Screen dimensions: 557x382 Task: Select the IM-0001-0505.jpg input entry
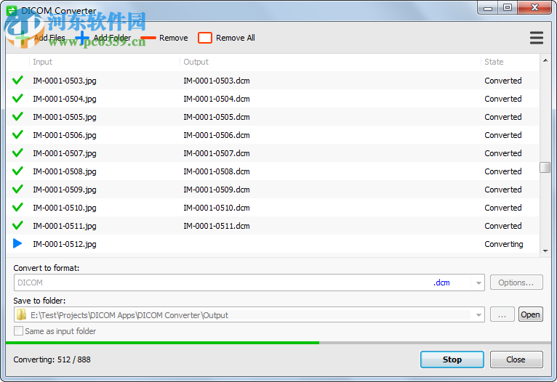click(x=65, y=117)
